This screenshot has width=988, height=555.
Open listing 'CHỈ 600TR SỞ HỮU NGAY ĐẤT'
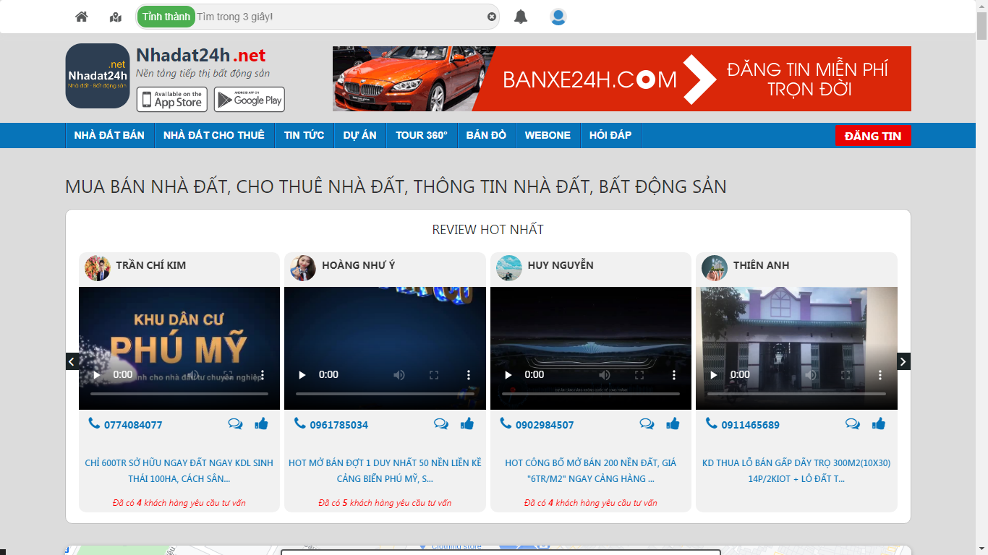pos(179,470)
